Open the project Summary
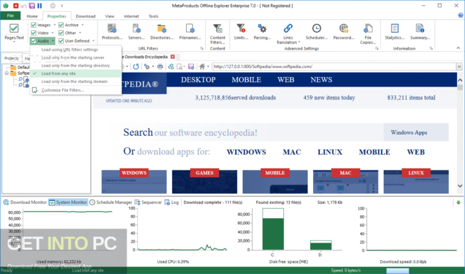This screenshot has height=274, width=465. 420,32
